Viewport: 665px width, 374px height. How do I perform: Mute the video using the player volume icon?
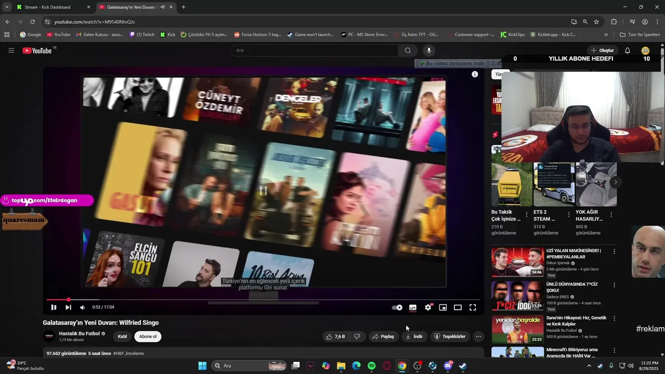pyautogui.click(x=82, y=308)
